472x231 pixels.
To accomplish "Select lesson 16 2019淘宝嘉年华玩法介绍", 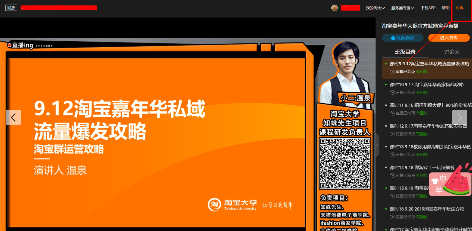I will click(427, 209).
